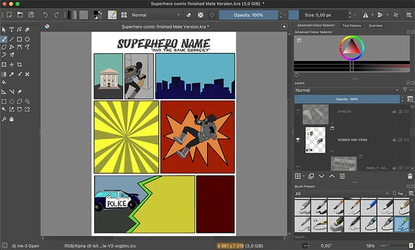Redo the last undone action

[x=56, y=15]
